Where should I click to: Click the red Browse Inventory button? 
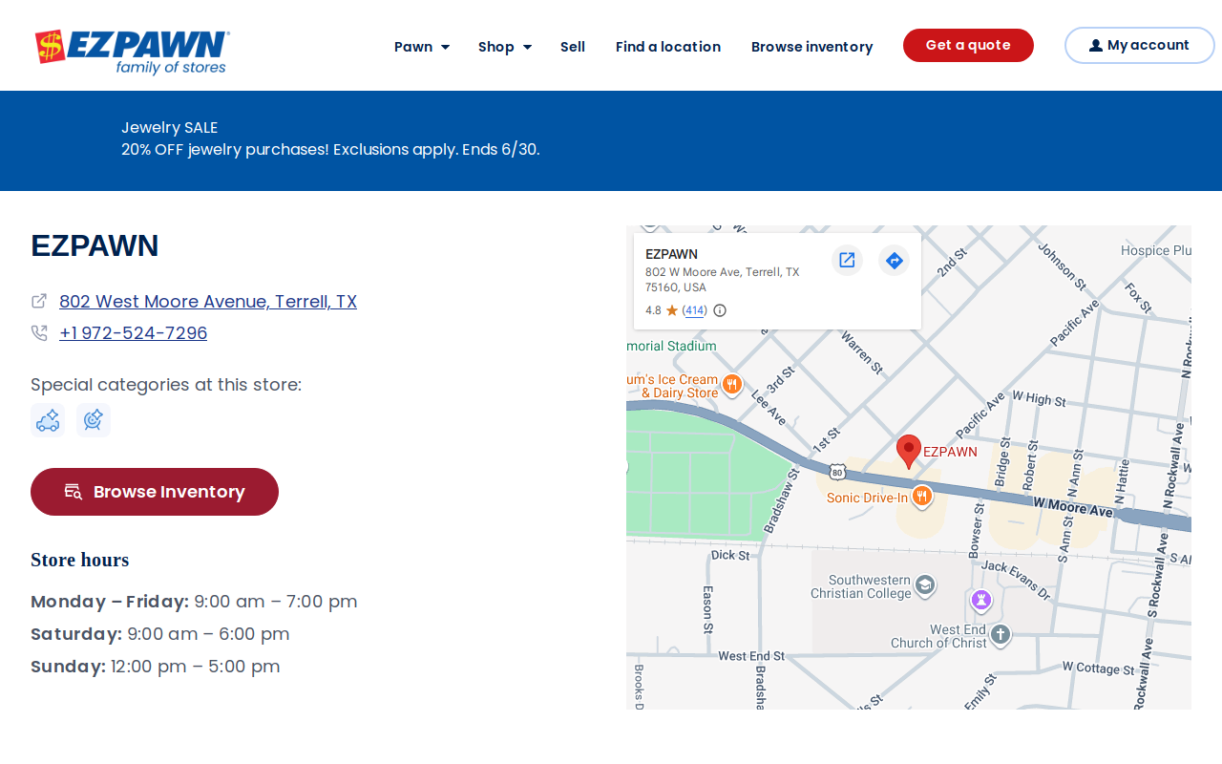point(155,492)
